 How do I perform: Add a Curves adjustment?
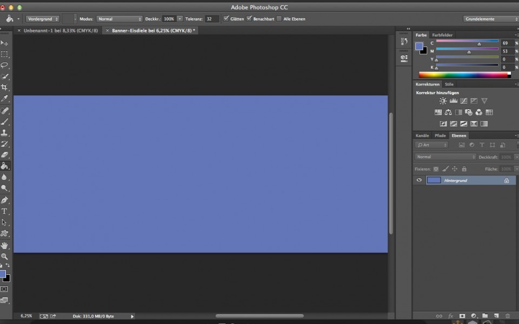click(464, 101)
